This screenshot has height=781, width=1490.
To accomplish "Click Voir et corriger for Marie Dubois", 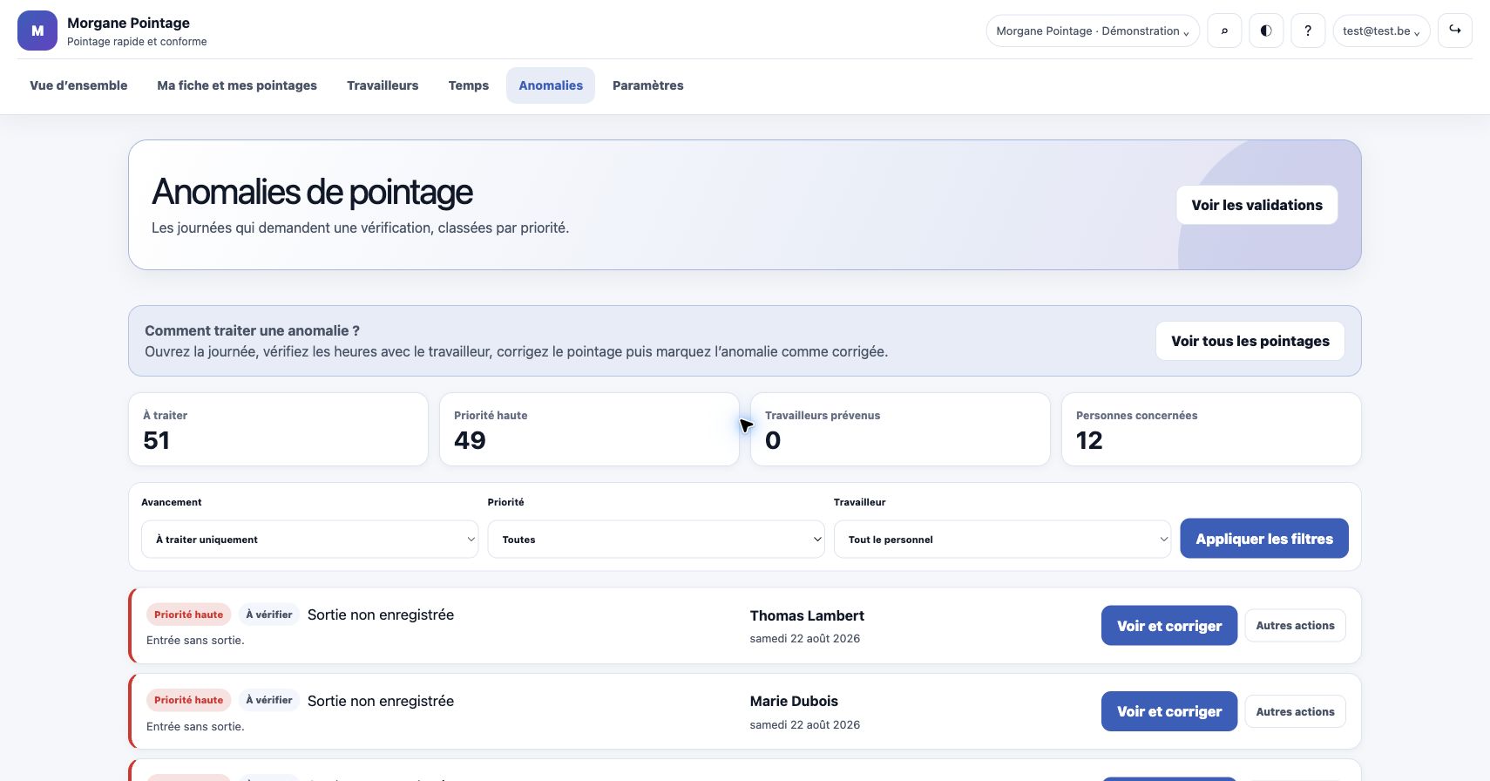I will pyautogui.click(x=1169, y=711).
